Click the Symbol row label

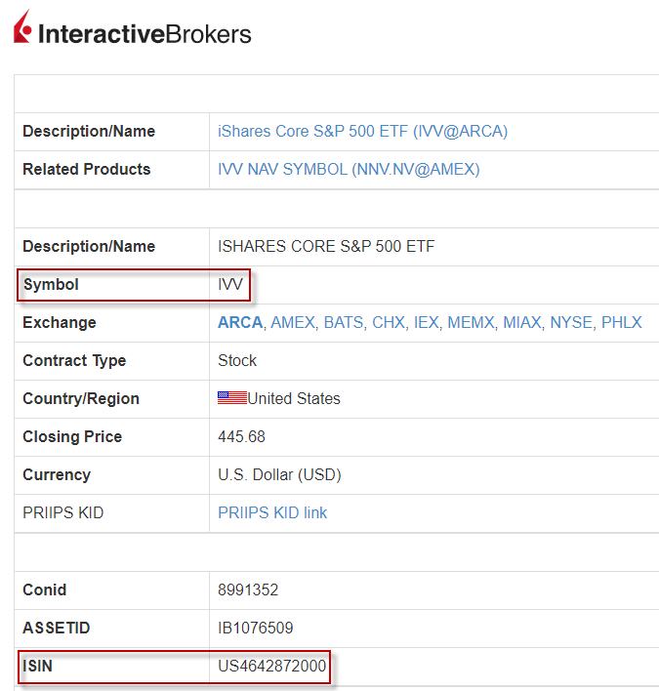[51, 284]
